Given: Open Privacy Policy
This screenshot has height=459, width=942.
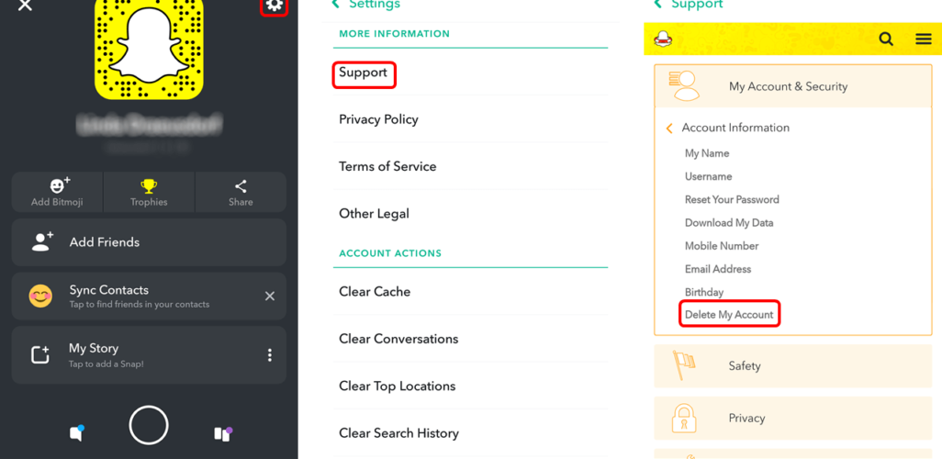Looking at the screenshot, I should (378, 119).
